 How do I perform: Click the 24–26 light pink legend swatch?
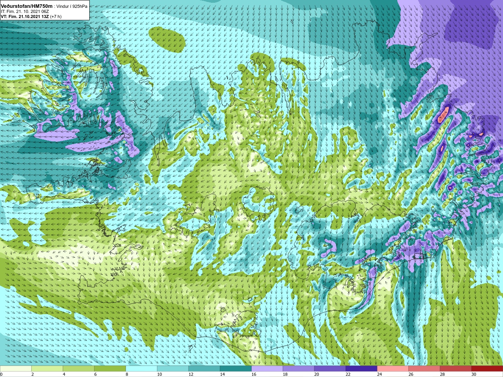(393, 369)
